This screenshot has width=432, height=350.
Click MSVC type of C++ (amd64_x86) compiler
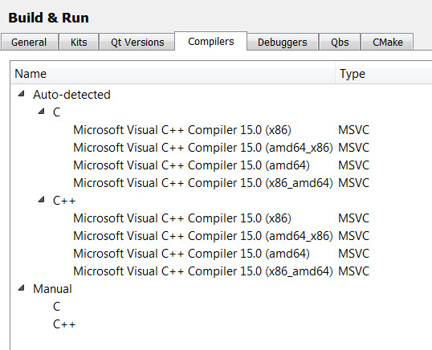point(354,236)
